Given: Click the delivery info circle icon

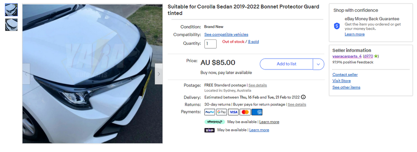Looking at the screenshot, I should pyautogui.click(x=303, y=97).
